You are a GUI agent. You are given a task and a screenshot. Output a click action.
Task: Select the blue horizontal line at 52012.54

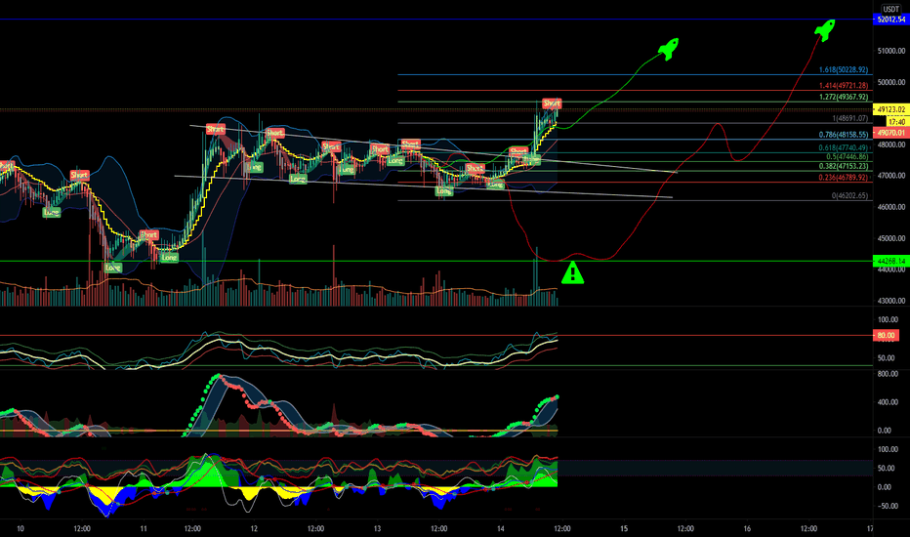(x=435, y=20)
